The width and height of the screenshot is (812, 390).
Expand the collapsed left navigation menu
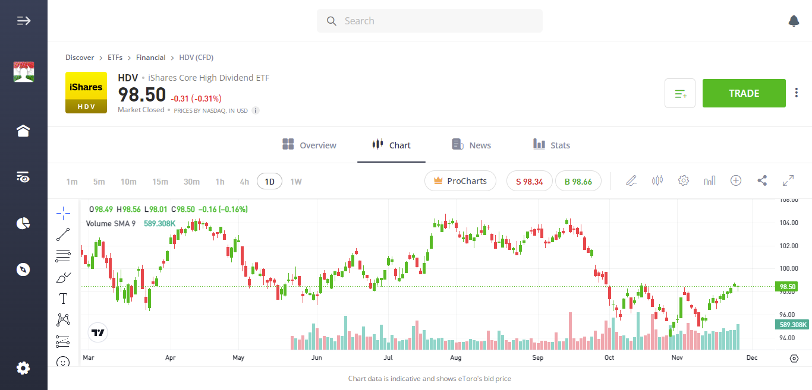tap(23, 20)
